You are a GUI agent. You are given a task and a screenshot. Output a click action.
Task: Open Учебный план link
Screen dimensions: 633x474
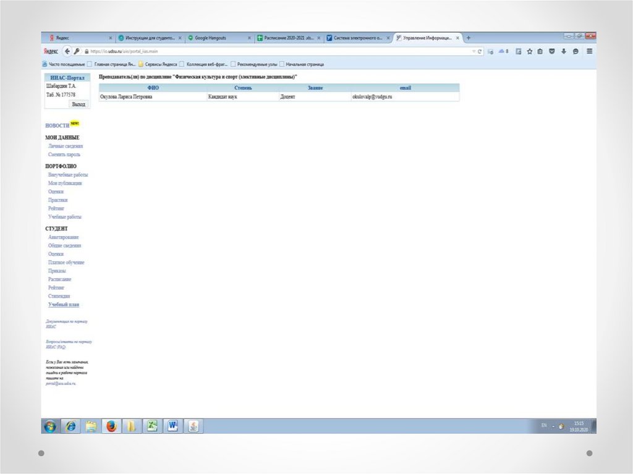click(64, 305)
